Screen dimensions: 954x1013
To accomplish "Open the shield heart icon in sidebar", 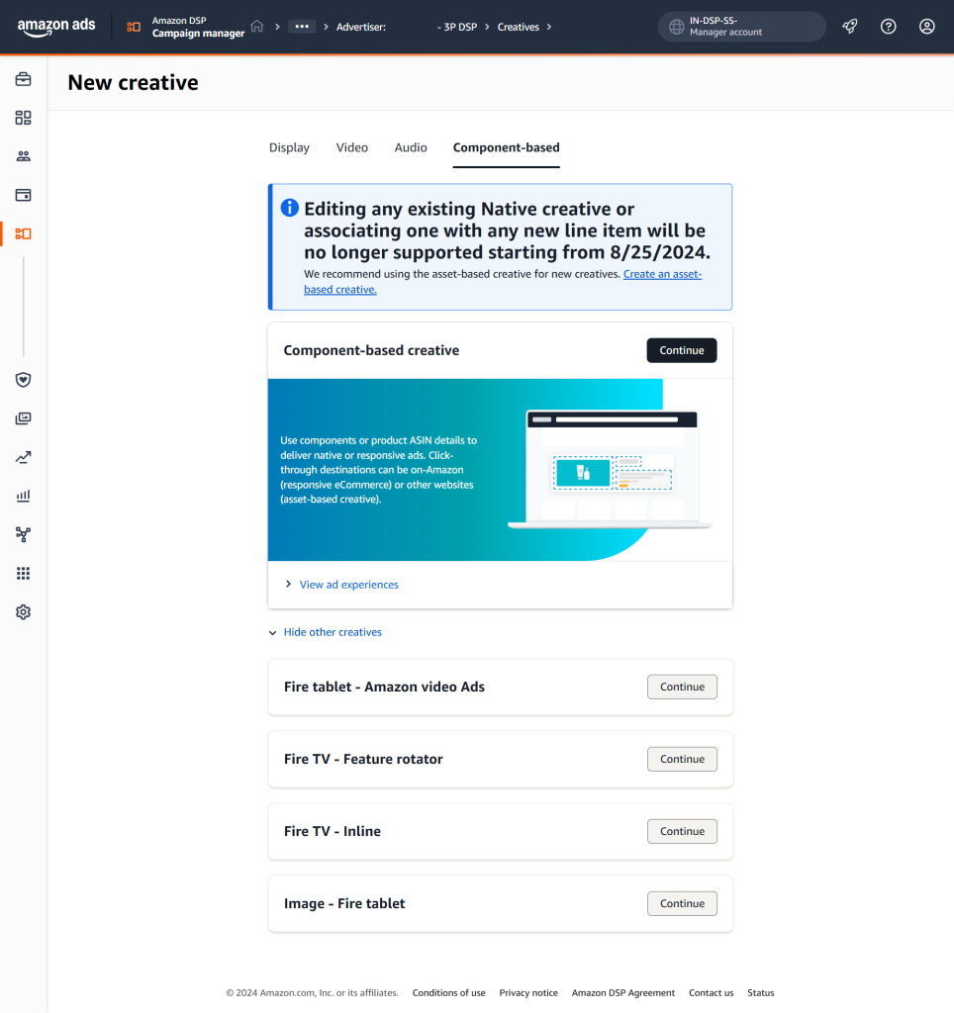I will (24, 380).
